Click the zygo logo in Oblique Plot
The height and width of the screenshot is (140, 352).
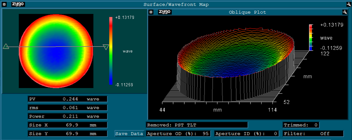coord(165,12)
